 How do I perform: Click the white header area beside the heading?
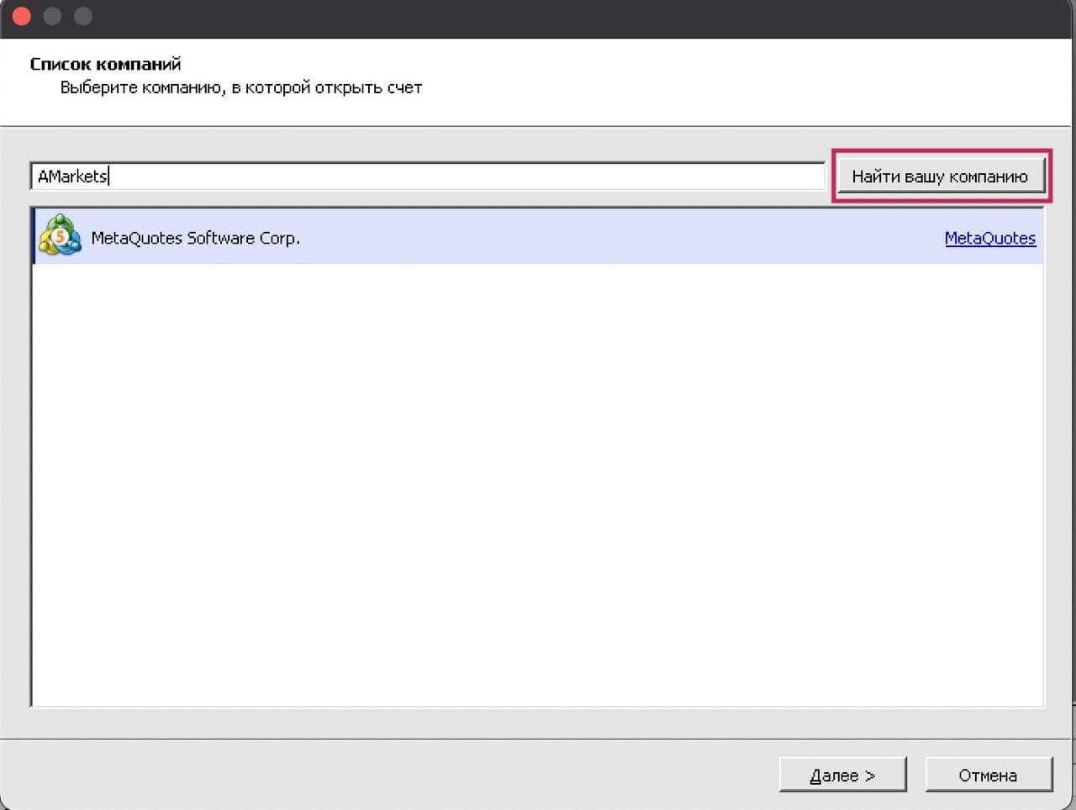pyautogui.click(x=672, y=76)
